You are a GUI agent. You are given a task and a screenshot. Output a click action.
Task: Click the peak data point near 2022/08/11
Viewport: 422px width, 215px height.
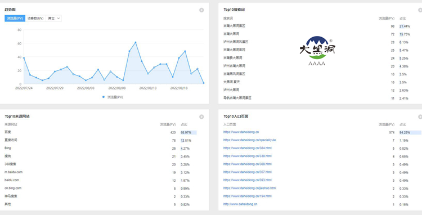(x=136, y=42)
